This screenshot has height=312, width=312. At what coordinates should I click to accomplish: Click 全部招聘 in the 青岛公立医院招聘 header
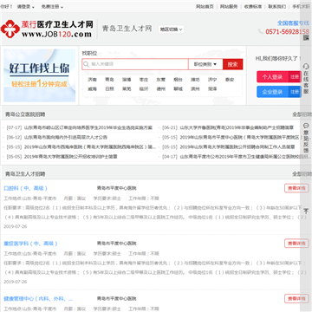[302, 114]
